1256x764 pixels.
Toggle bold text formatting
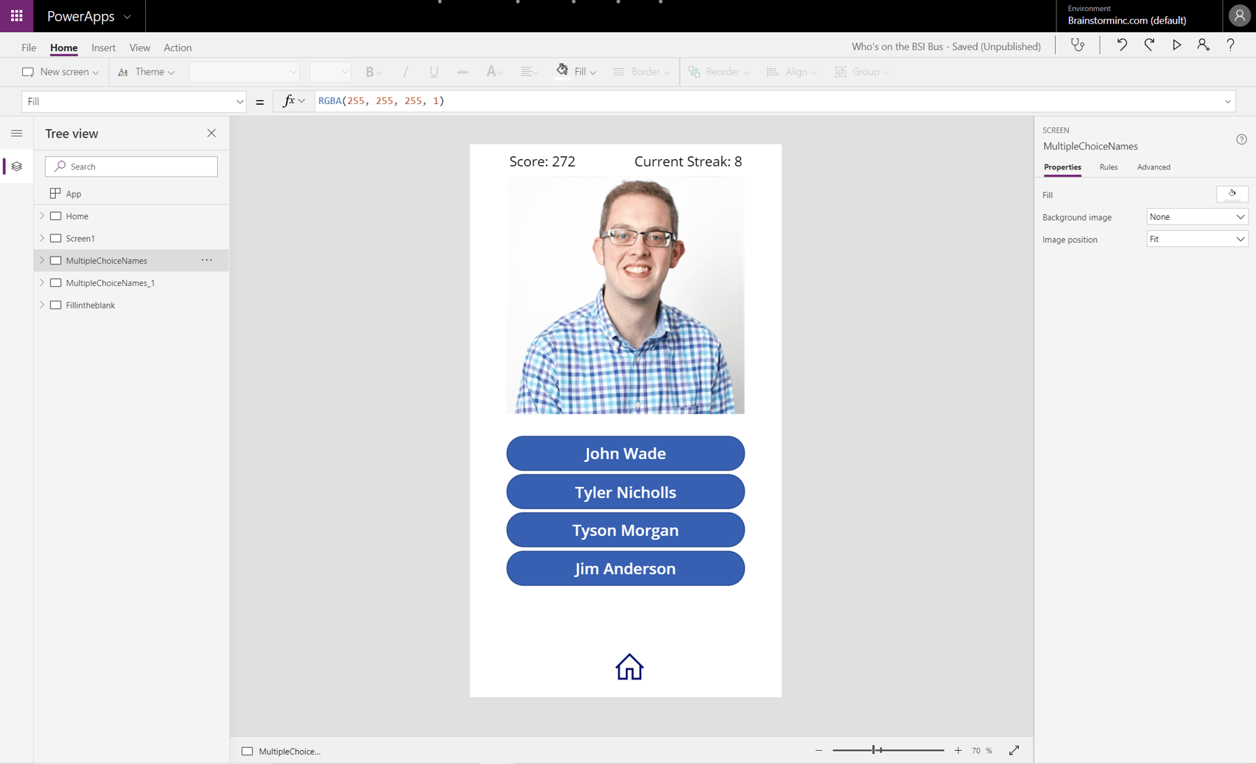point(371,71)
